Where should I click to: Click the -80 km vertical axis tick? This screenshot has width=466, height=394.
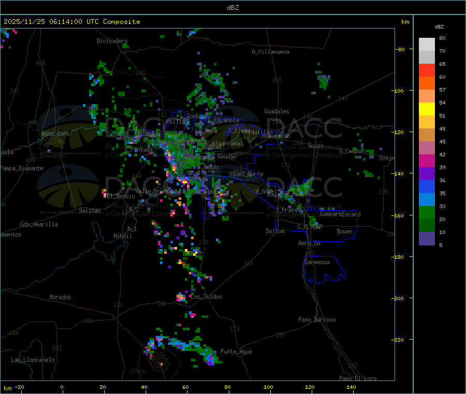pos(400,49)
